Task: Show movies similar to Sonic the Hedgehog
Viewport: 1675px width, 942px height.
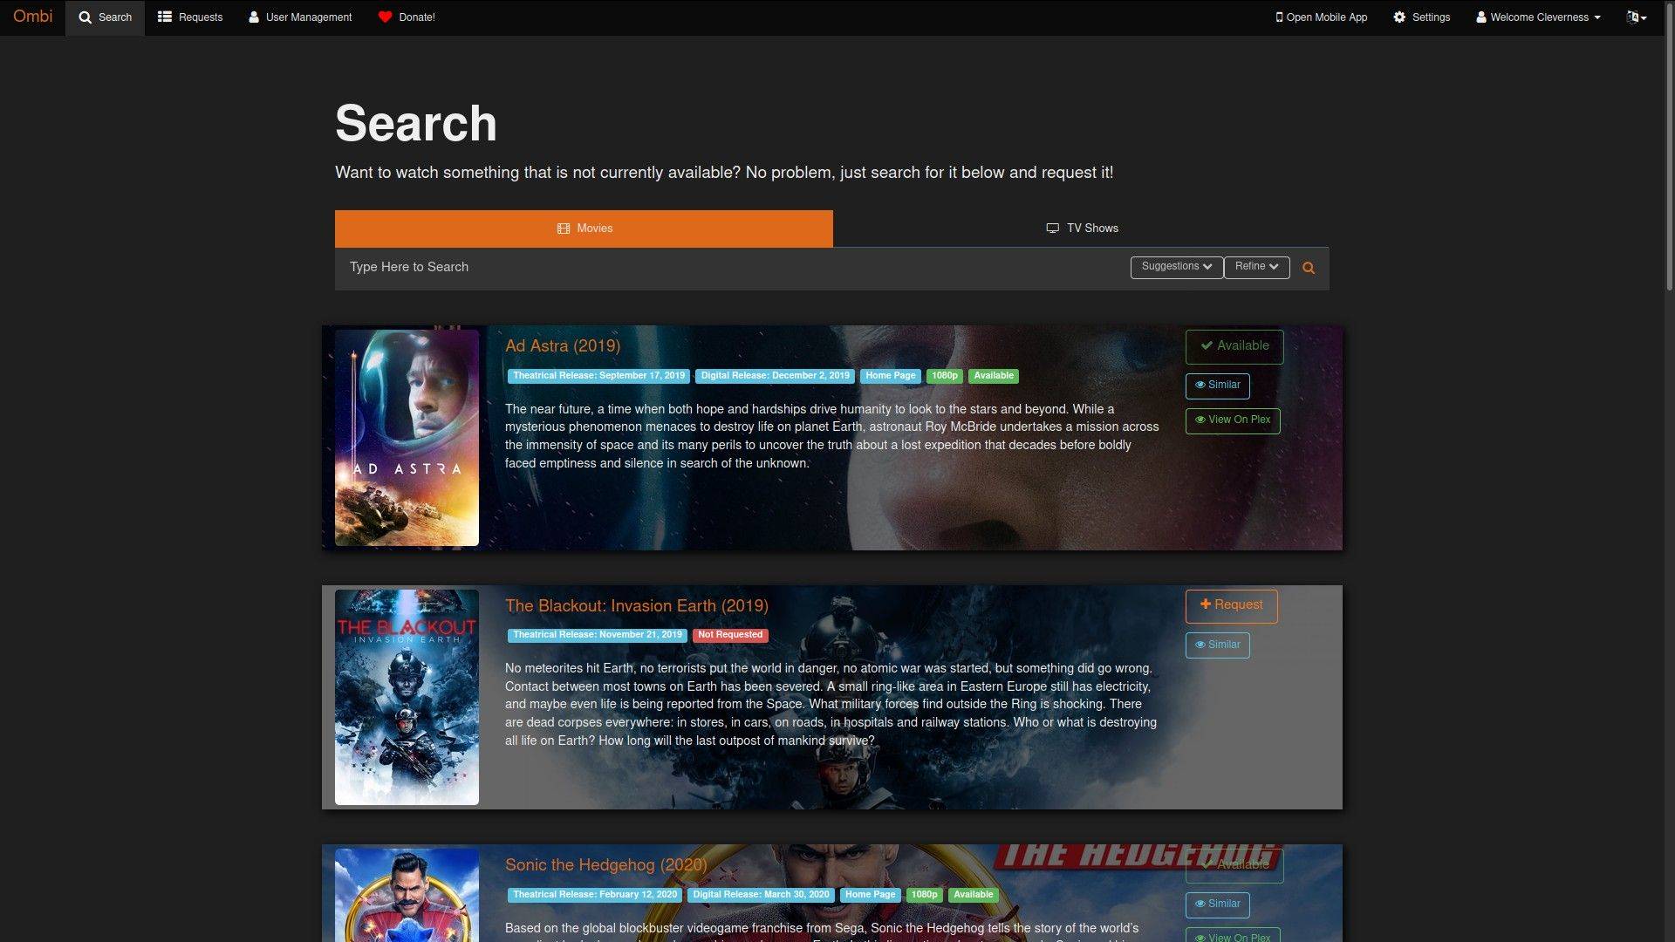Action: click(1217, 904)
